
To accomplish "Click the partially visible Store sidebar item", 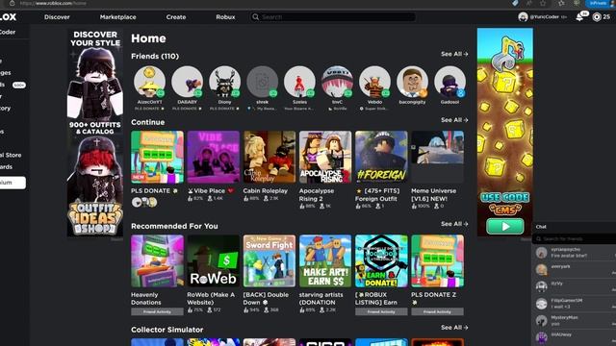I will point(11,155).
